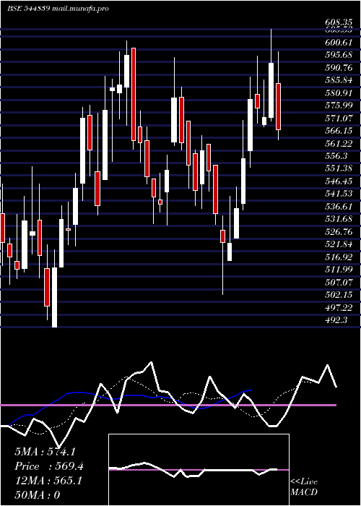The width and height of the screenshot is (361, 506).
Task: Click the 571.07 price level label
Action: pyautogui.click(x=339, y=118)
